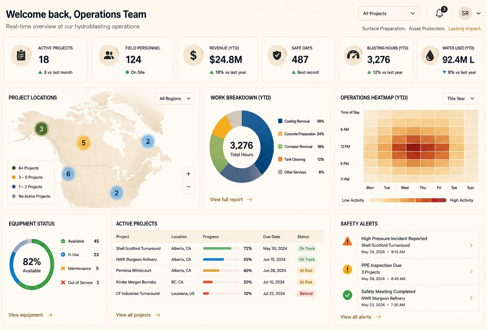Click the Revenue dollar sign icon

coord(194,55)
